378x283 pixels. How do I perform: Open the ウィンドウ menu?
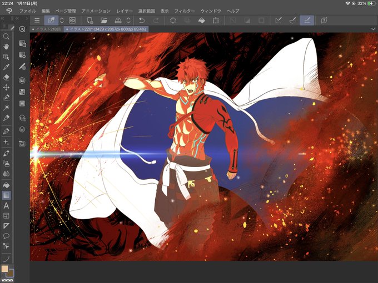(211, 11)
